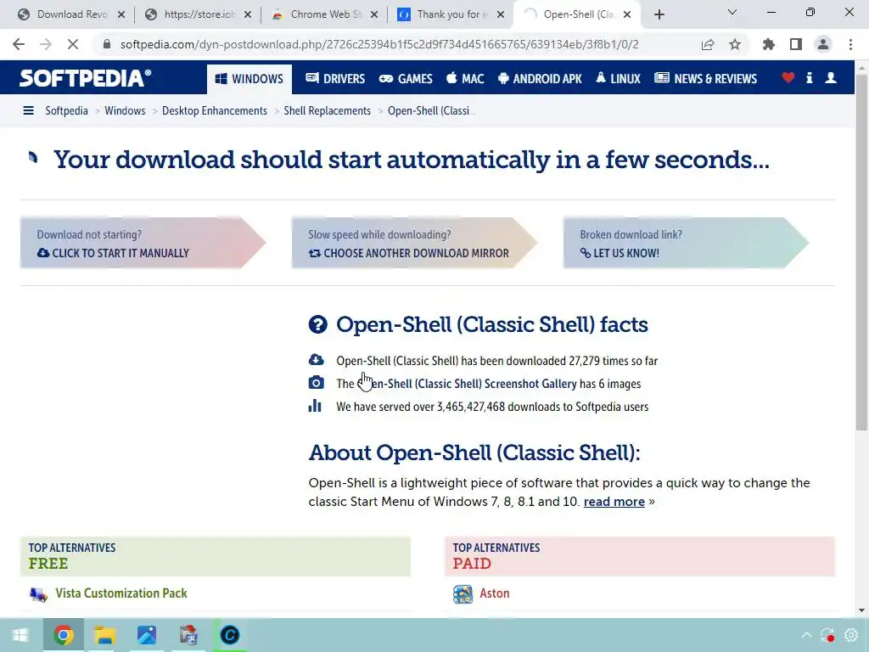
Task: Click the info icon in Softpedia header
Action: 809,78
